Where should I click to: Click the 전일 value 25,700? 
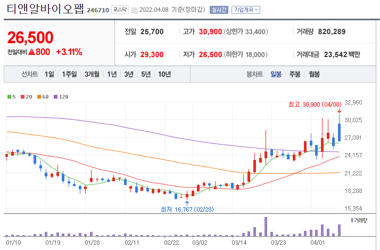coord(152,31)
